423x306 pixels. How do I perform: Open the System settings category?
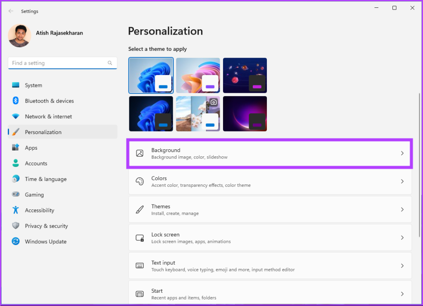click(x=33, y=85)
